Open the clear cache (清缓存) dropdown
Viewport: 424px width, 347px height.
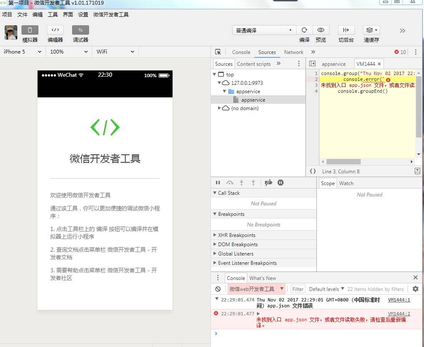point(372,30)
